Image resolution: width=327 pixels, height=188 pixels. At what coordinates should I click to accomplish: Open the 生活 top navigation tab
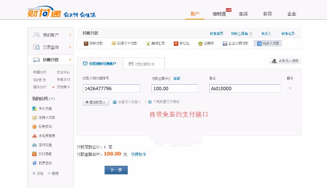tap(243, 14)
